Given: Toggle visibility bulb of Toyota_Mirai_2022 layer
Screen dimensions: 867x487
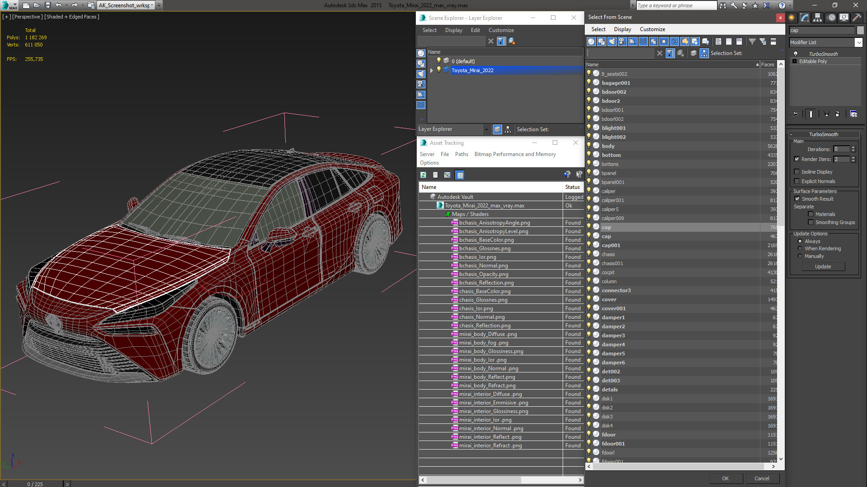Looking at the screenshot, I should point(438,70).
